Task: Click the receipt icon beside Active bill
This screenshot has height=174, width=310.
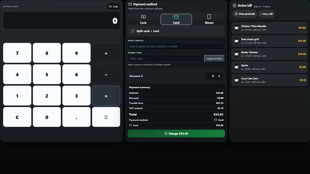Action: coord(234,6)
